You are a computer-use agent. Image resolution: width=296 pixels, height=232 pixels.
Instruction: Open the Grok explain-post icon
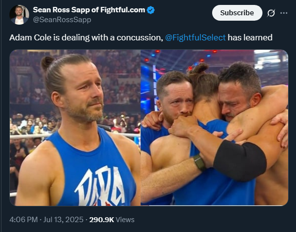click(x=270, y=13)
